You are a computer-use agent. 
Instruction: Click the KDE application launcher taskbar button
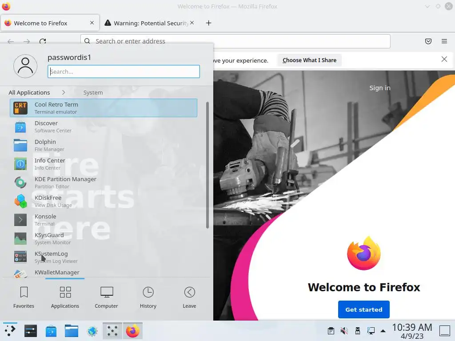10,330
